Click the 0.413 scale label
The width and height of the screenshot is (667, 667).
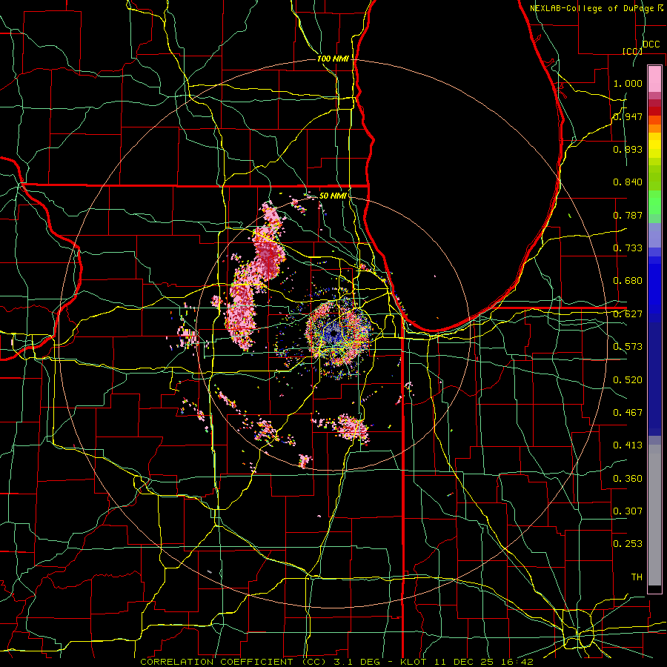tap(628, 445)
